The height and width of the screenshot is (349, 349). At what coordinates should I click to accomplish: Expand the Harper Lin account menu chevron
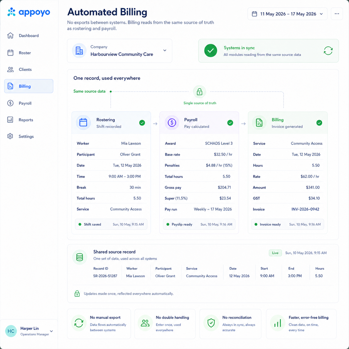pos(51,331)
